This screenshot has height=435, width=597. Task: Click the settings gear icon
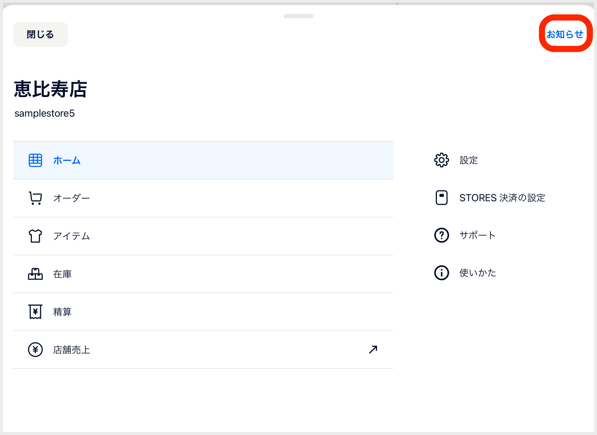pyautogui.click(x=441, y=160)
